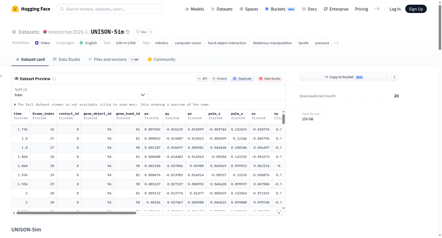Click the Datasets stack icon near title
442x238 pixels.
click(x=14, y=32)
